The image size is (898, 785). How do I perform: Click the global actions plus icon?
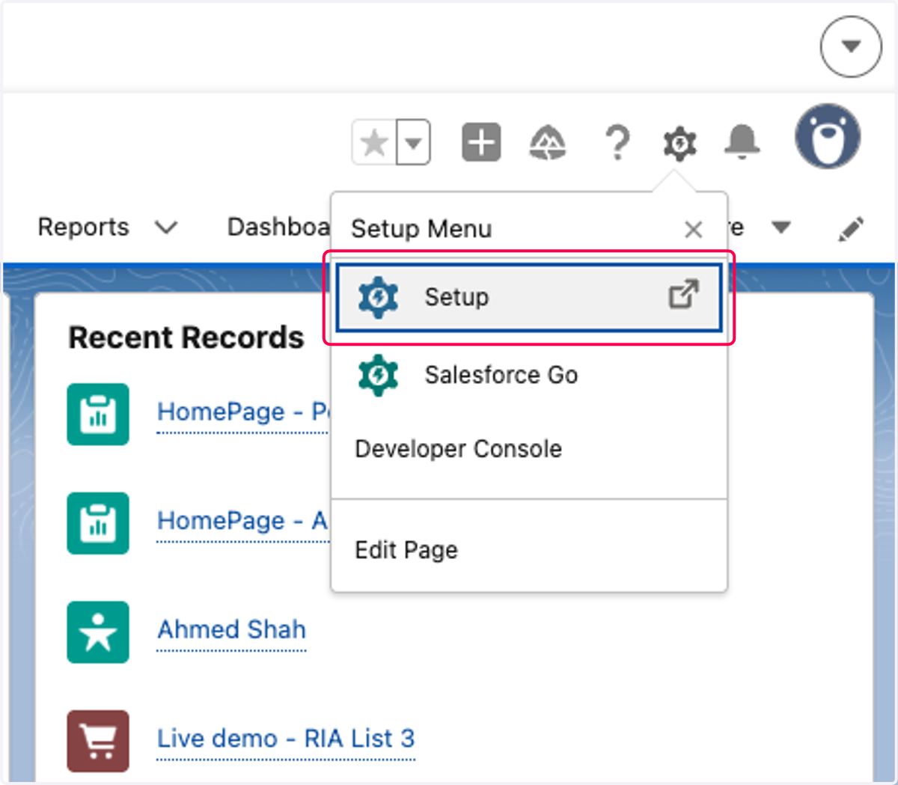(x=481, y=142)
